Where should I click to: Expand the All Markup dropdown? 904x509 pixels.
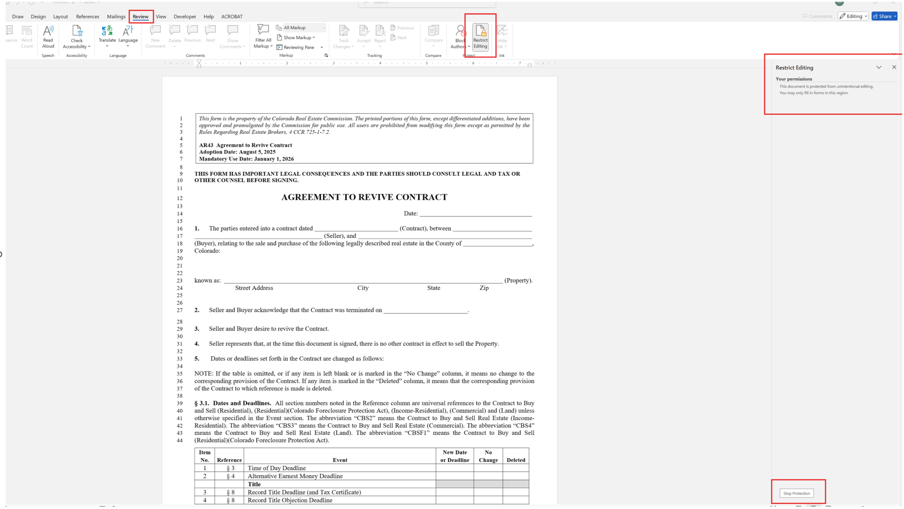point(323,28)
